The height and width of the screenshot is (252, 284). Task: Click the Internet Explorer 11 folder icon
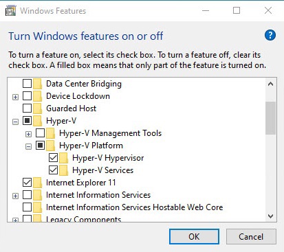pyautogui.click(x=38, y=183)
